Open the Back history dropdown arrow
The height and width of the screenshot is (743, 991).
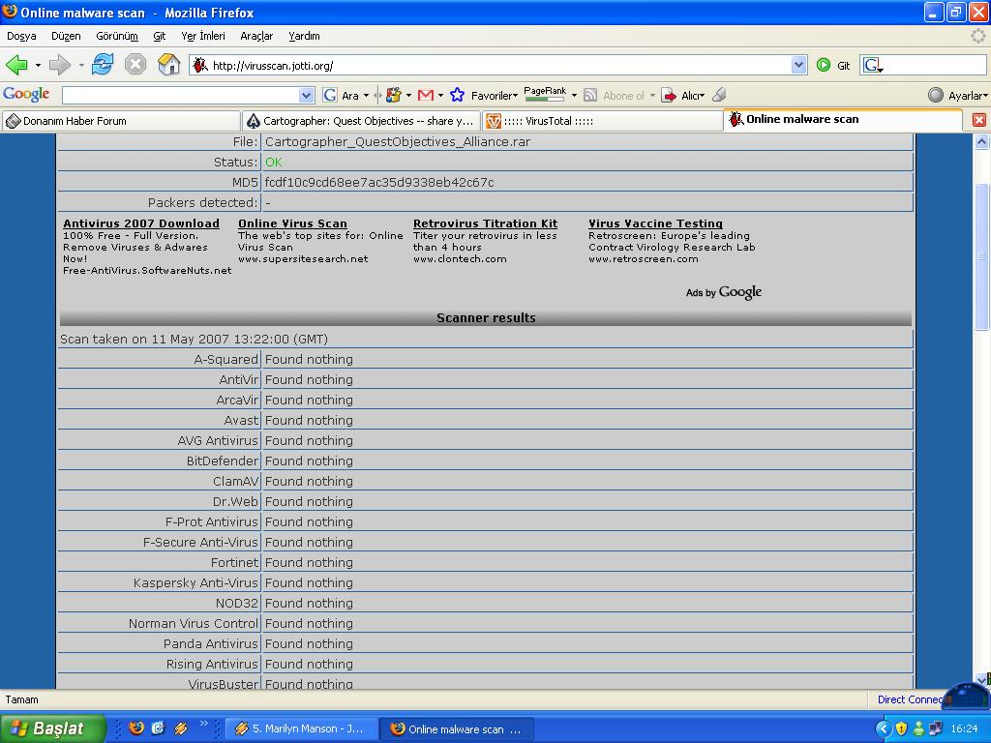pos(38,65)
